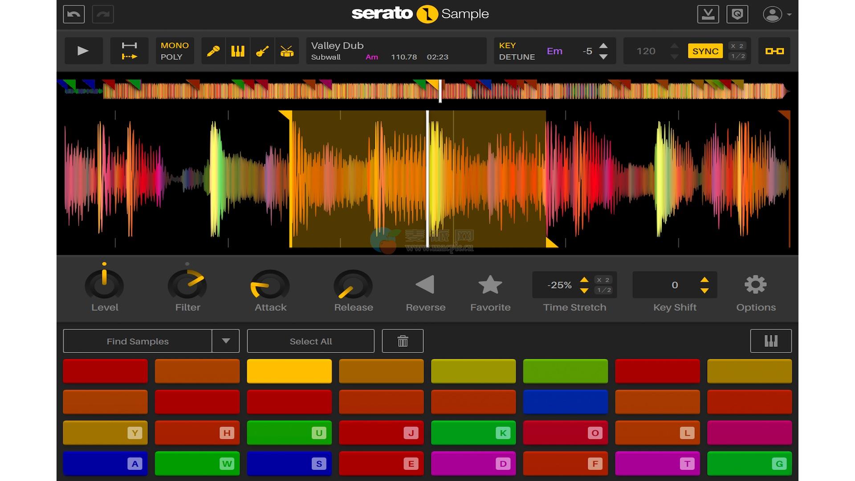Click the microphone vocals stem icon
Screen dimensions: 855x481
click(213, 51)
